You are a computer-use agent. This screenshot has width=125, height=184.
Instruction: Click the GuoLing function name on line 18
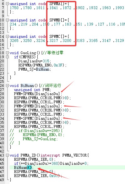point(28,53)
